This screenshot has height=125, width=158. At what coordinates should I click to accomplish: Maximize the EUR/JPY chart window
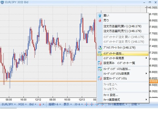150,2
